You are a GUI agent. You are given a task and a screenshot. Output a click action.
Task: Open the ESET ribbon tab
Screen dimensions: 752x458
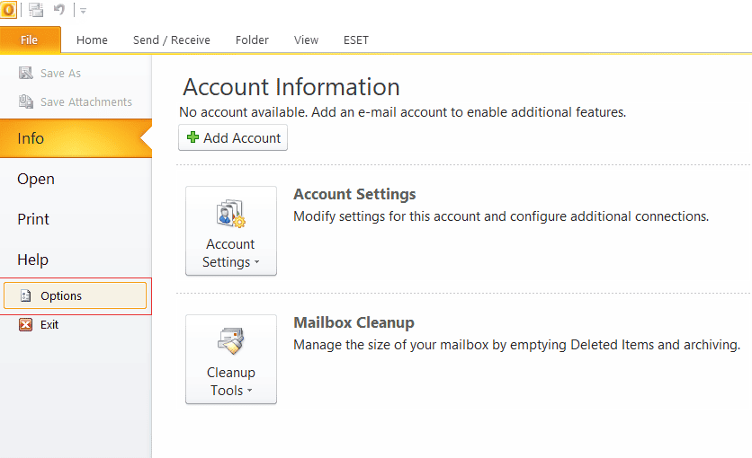pyautogui.click(x=355, y=40)
